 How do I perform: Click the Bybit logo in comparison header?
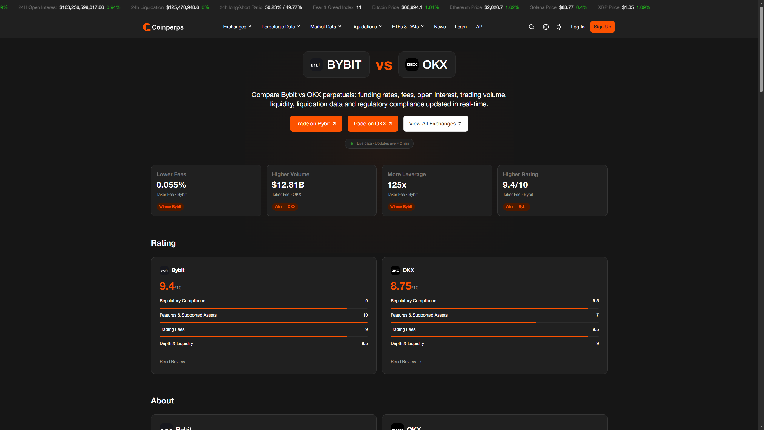click(x=316, y=64)
